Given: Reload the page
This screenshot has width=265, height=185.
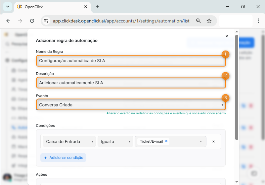Looking at the screenshot, I should pyautogui.click(x=32, y=21).
